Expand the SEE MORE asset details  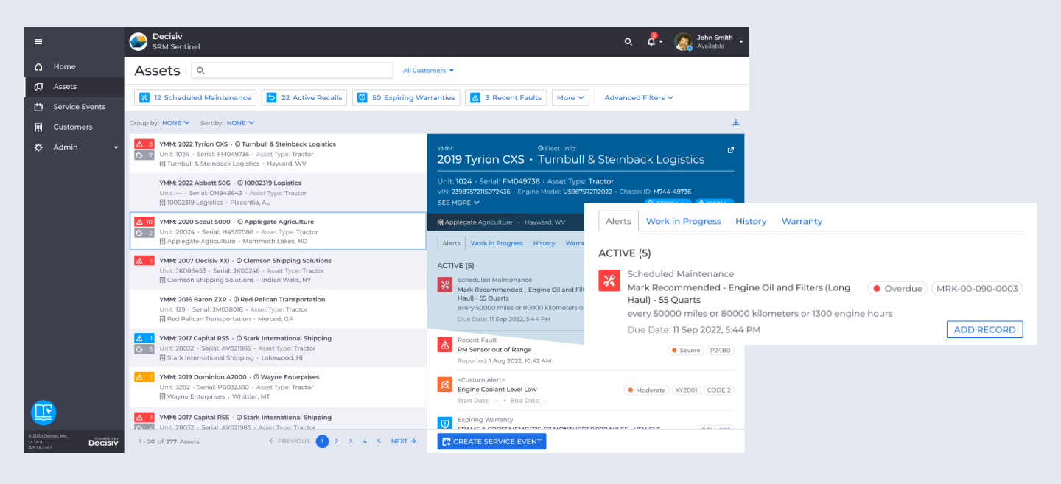tap(458, 203)
